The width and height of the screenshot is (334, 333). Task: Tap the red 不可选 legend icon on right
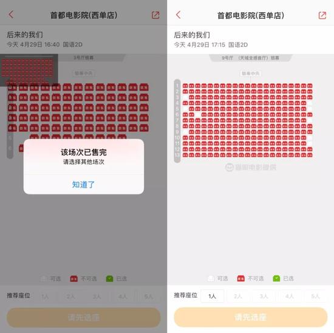240,278
